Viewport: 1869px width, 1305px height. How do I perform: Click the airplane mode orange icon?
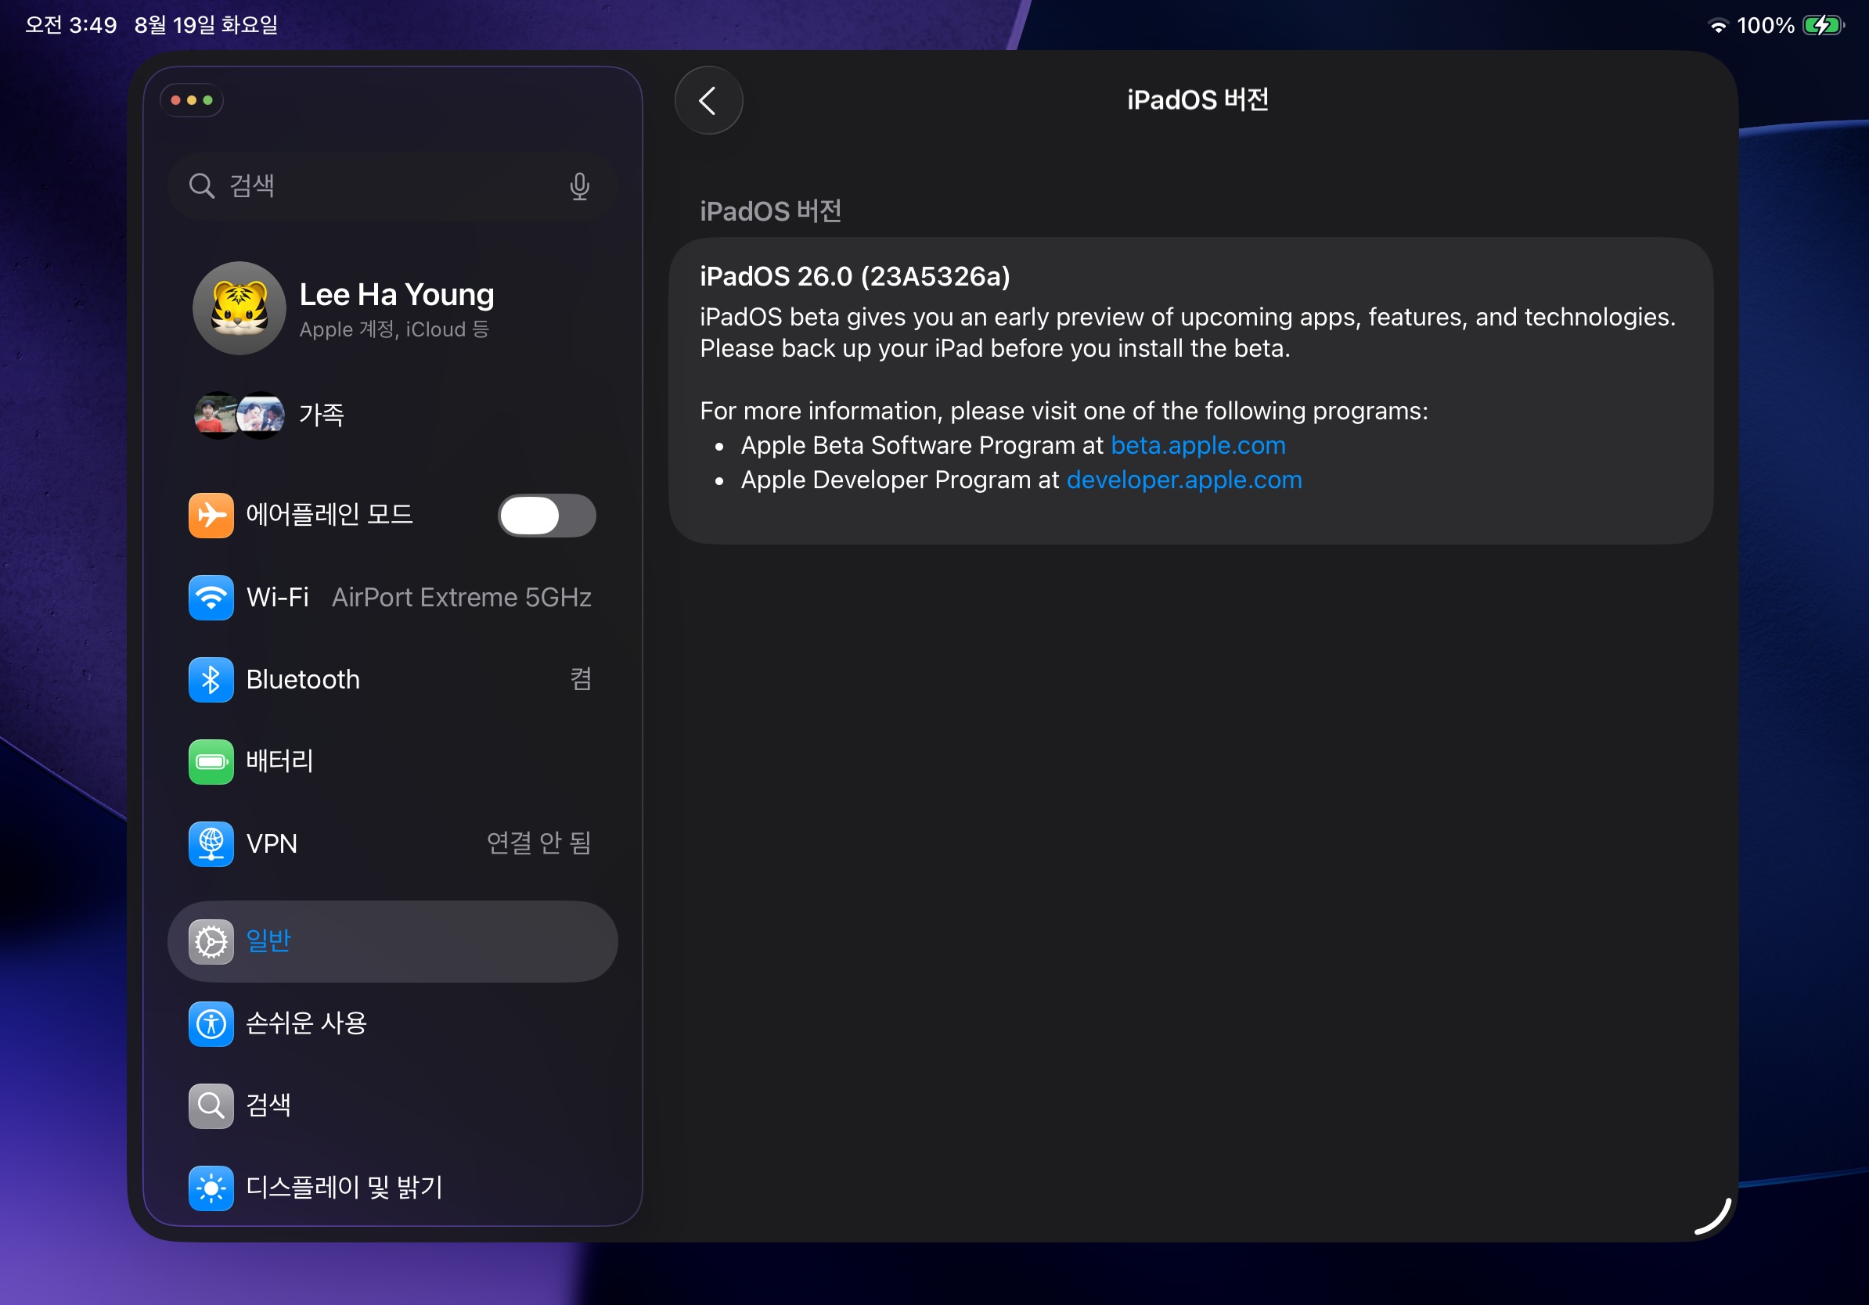(211, 515)
